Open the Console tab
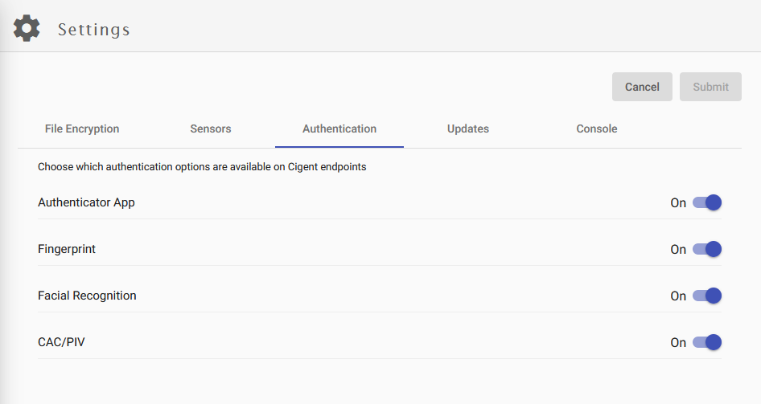The height and width of the screenshot is (404, 761). click(597, 129)
